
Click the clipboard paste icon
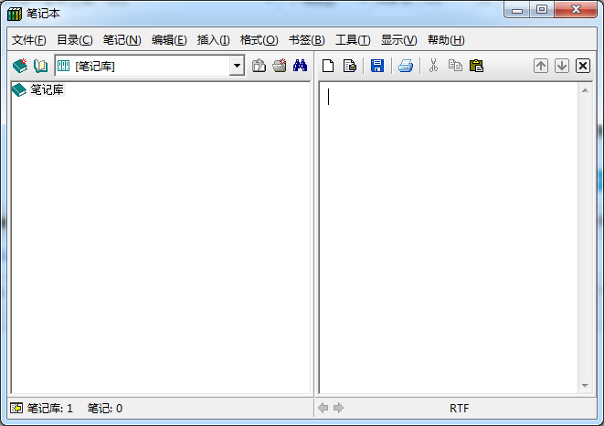476,66
